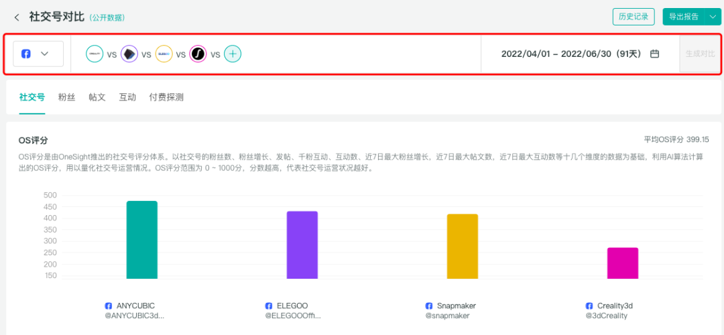Click the Facebook icon next to Snapmaker
Screen dimensions: 724x335
point(428,306)
